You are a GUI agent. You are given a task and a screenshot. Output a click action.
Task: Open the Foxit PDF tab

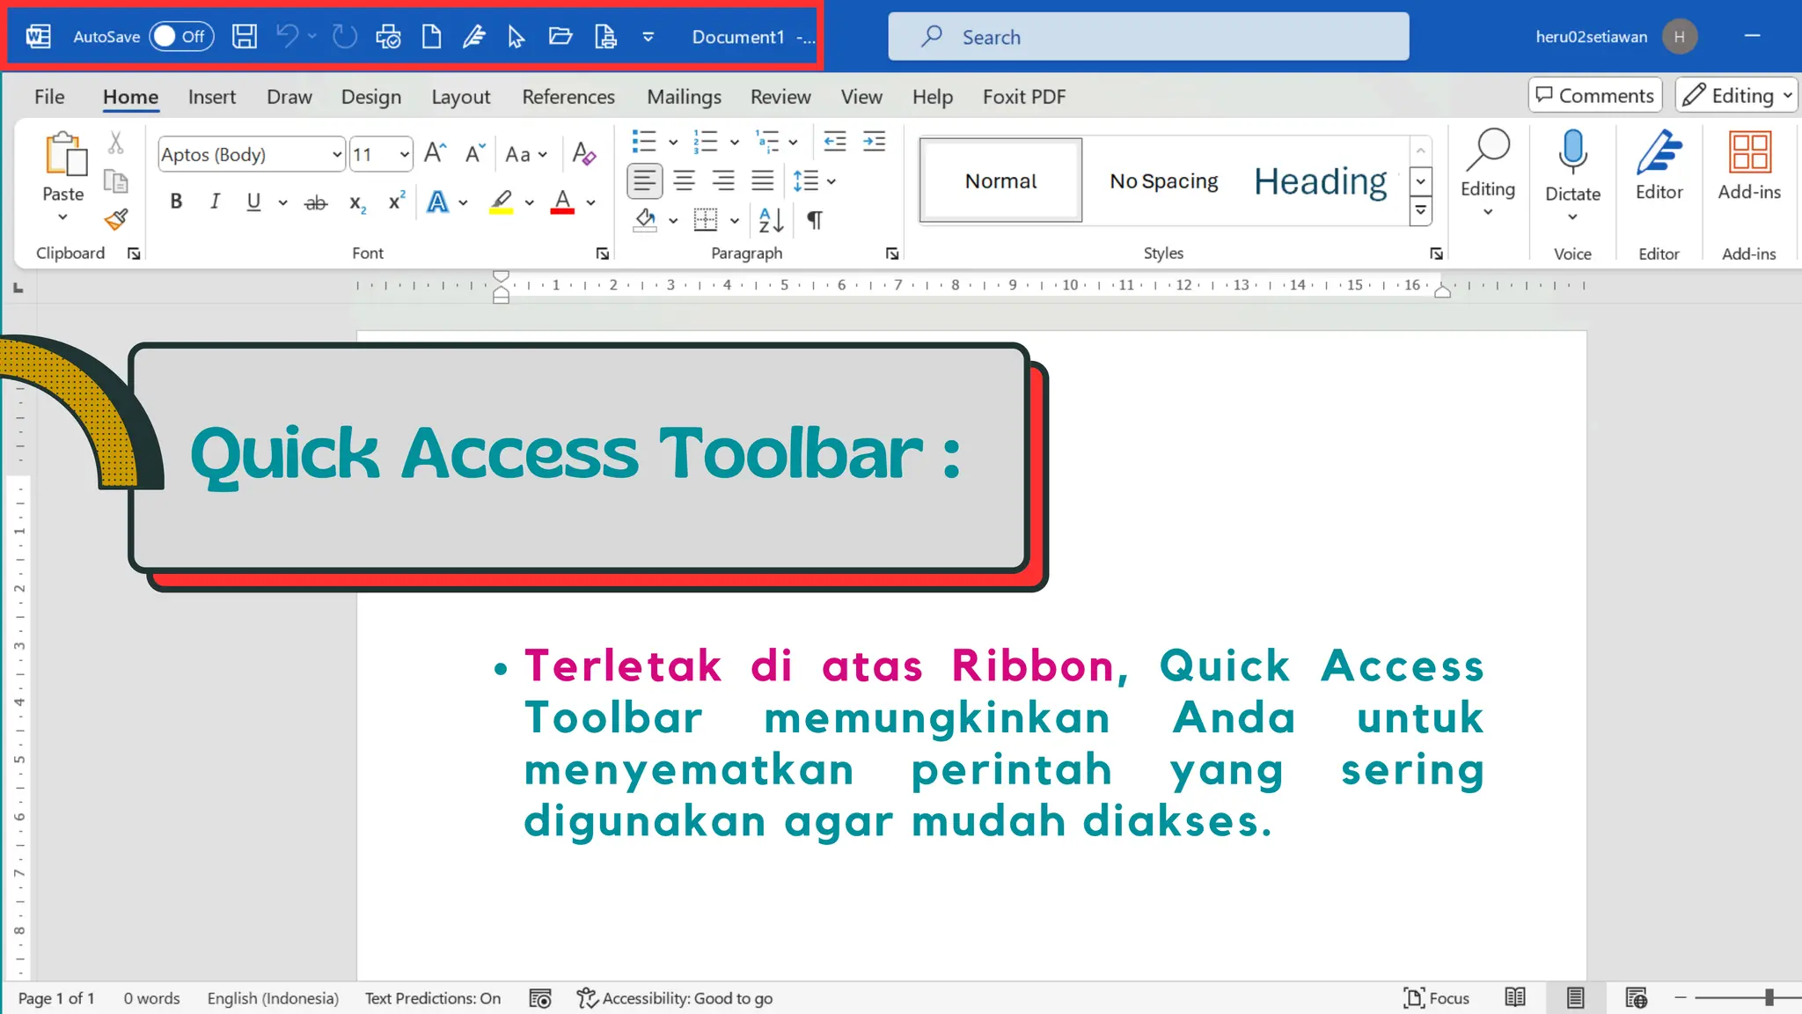(1024, 97)
